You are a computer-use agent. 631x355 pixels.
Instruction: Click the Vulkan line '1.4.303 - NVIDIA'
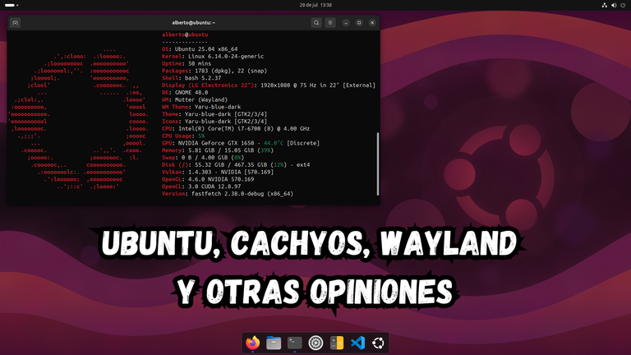click(218, 173)
